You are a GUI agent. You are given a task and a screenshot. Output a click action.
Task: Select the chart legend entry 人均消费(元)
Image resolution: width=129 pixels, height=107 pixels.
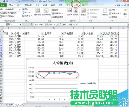88,83
